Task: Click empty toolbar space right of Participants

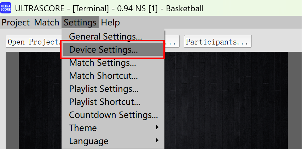Action: tap(276, 42)
